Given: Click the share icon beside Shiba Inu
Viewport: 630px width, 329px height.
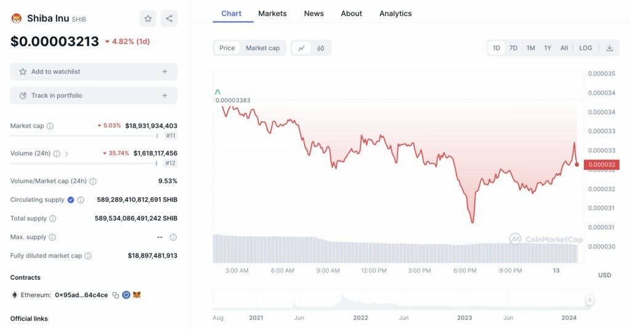Looking at the screenshot, I should pos(169,18).
